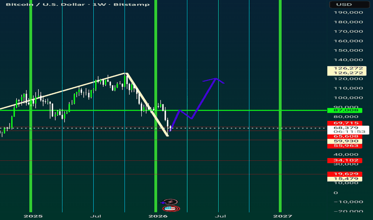373x220 pixels.
Task: Select the red 55,963 price label
Action: pos(345,146)
